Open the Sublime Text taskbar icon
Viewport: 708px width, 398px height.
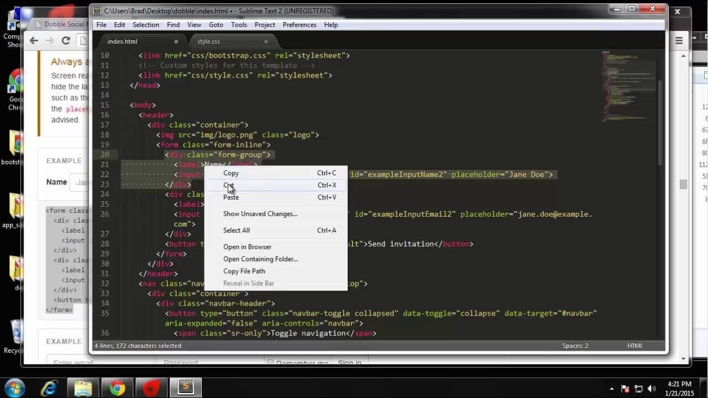pyautogui.click(x=185, y=387)
